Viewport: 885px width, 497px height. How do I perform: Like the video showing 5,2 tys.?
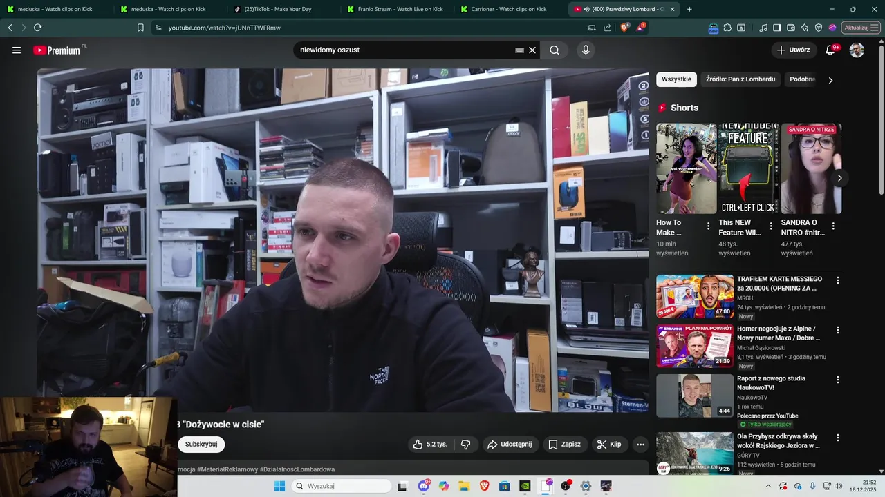430,445
